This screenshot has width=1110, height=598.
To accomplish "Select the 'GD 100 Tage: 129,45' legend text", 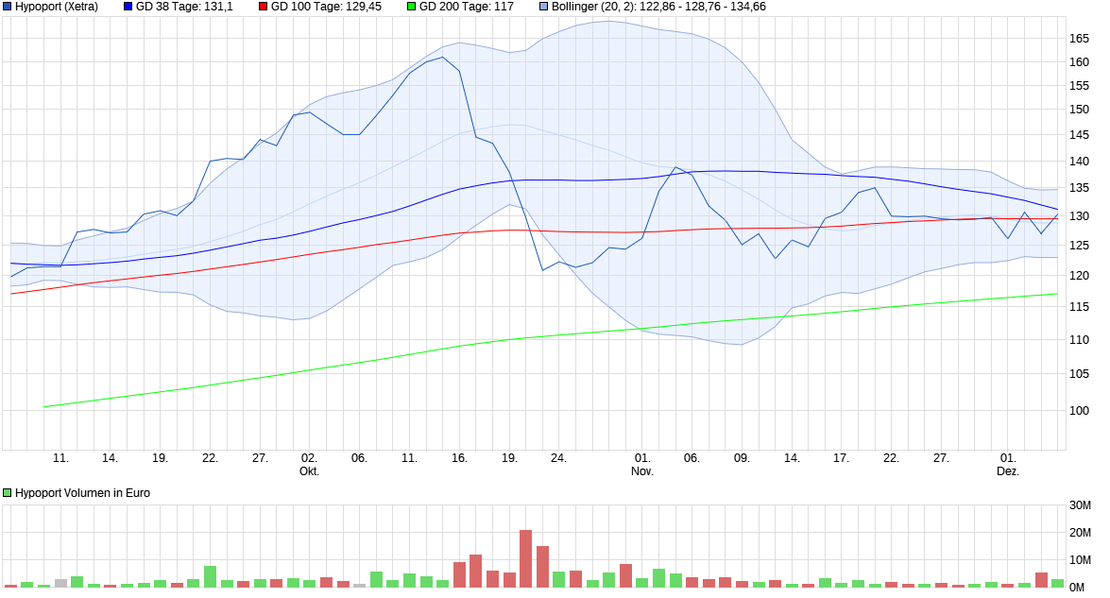I will 326,7.
